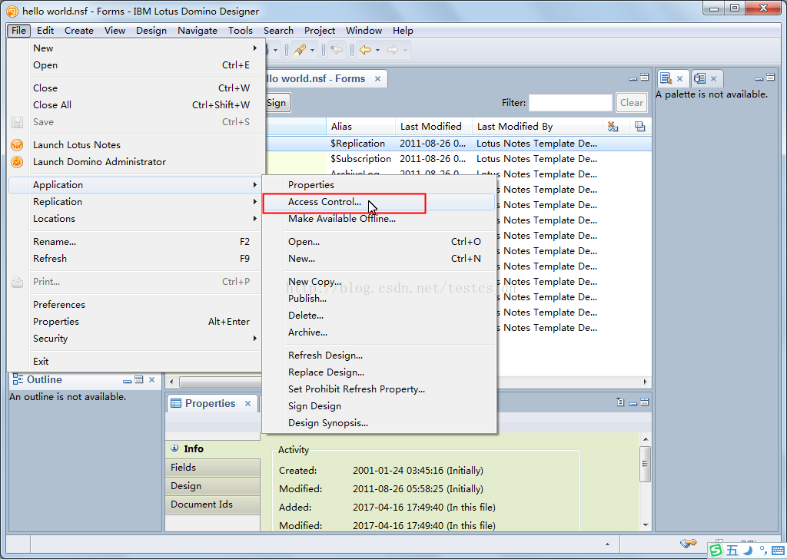The image size is (787, 559).
Task: Select the Data palette tab icon
Action: (x=699, y=78)
